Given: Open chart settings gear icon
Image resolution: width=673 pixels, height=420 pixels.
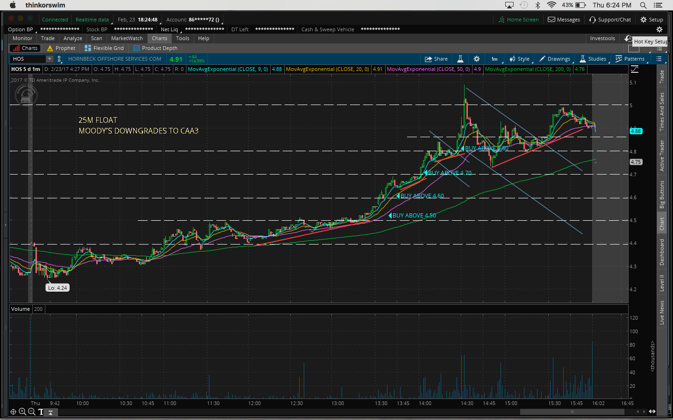Looking at the screenshot, I should (477, 59).
